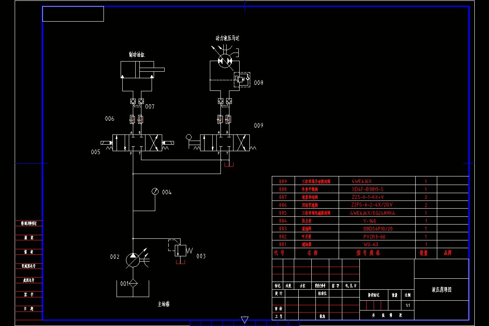This screenshot has height=326, width=489.
Task: Click model cell 4WE6J6X in row 009
Action: [362, 181]
